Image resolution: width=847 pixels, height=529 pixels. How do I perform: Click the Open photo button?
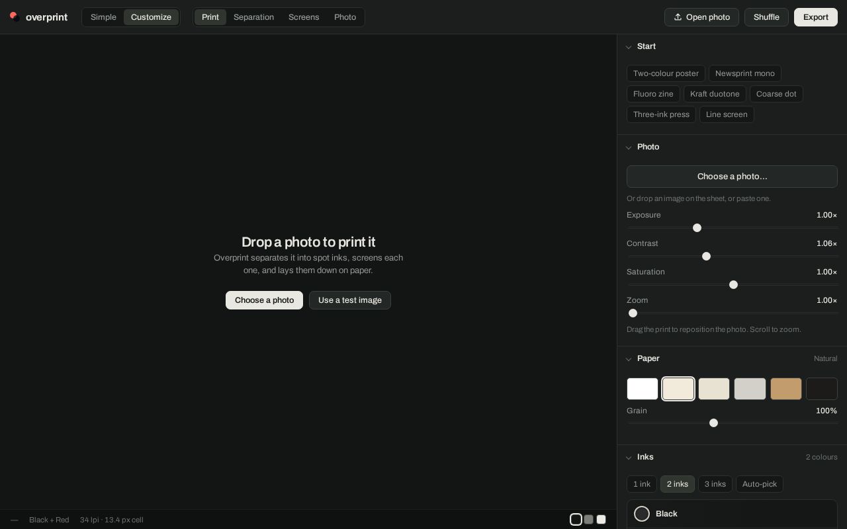tap(701, 17)
